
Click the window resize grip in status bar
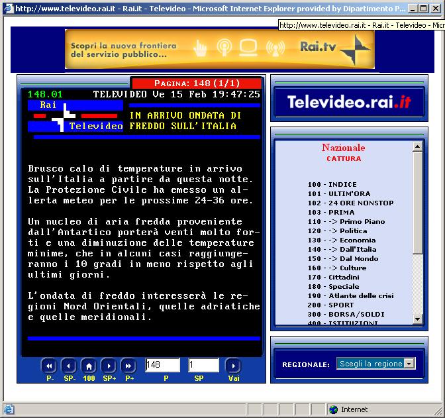click(x=439, y=411)
